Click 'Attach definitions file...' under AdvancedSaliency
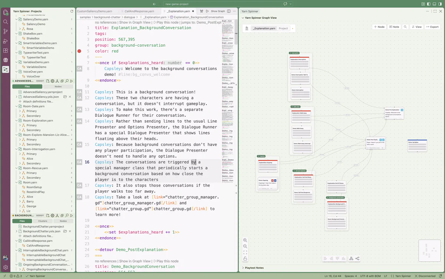 coord(38,102)
